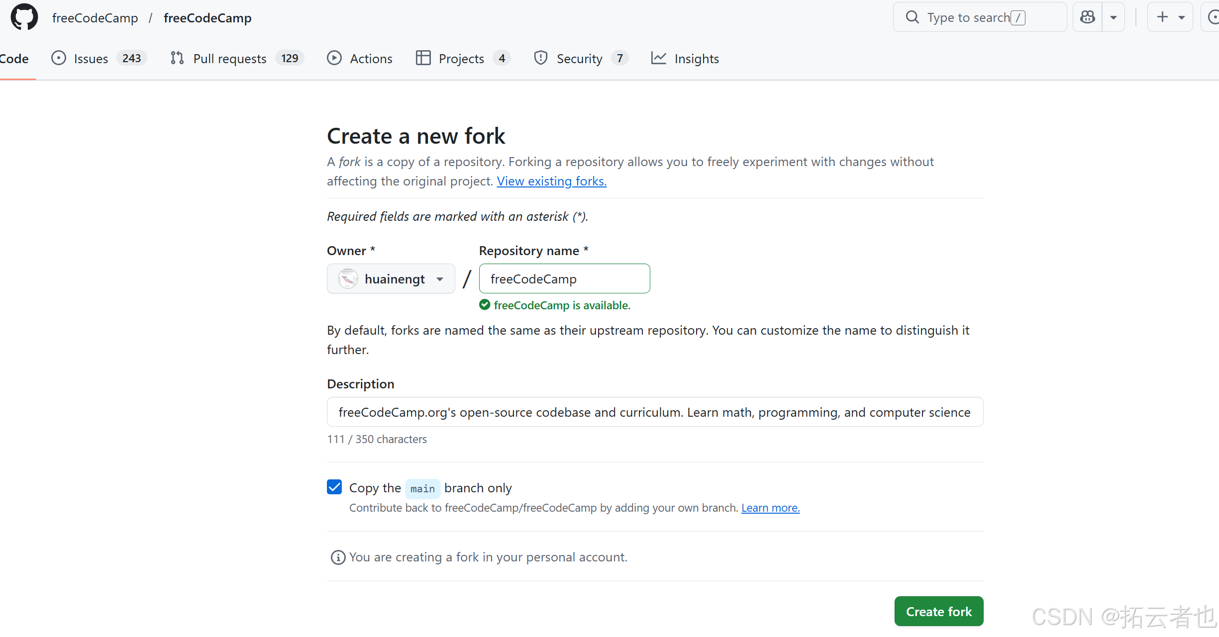Click the Repository name input field
1219x637 pixels.
564,279
